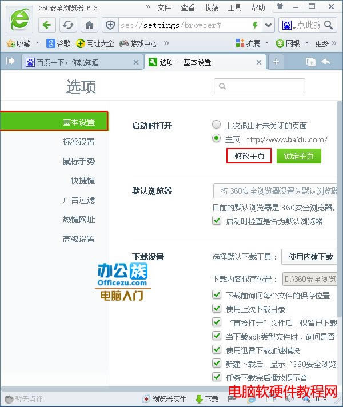The width and height of the screenshot is (343, 407).
Task: Click the 360 browser logo
Action: 19,19
